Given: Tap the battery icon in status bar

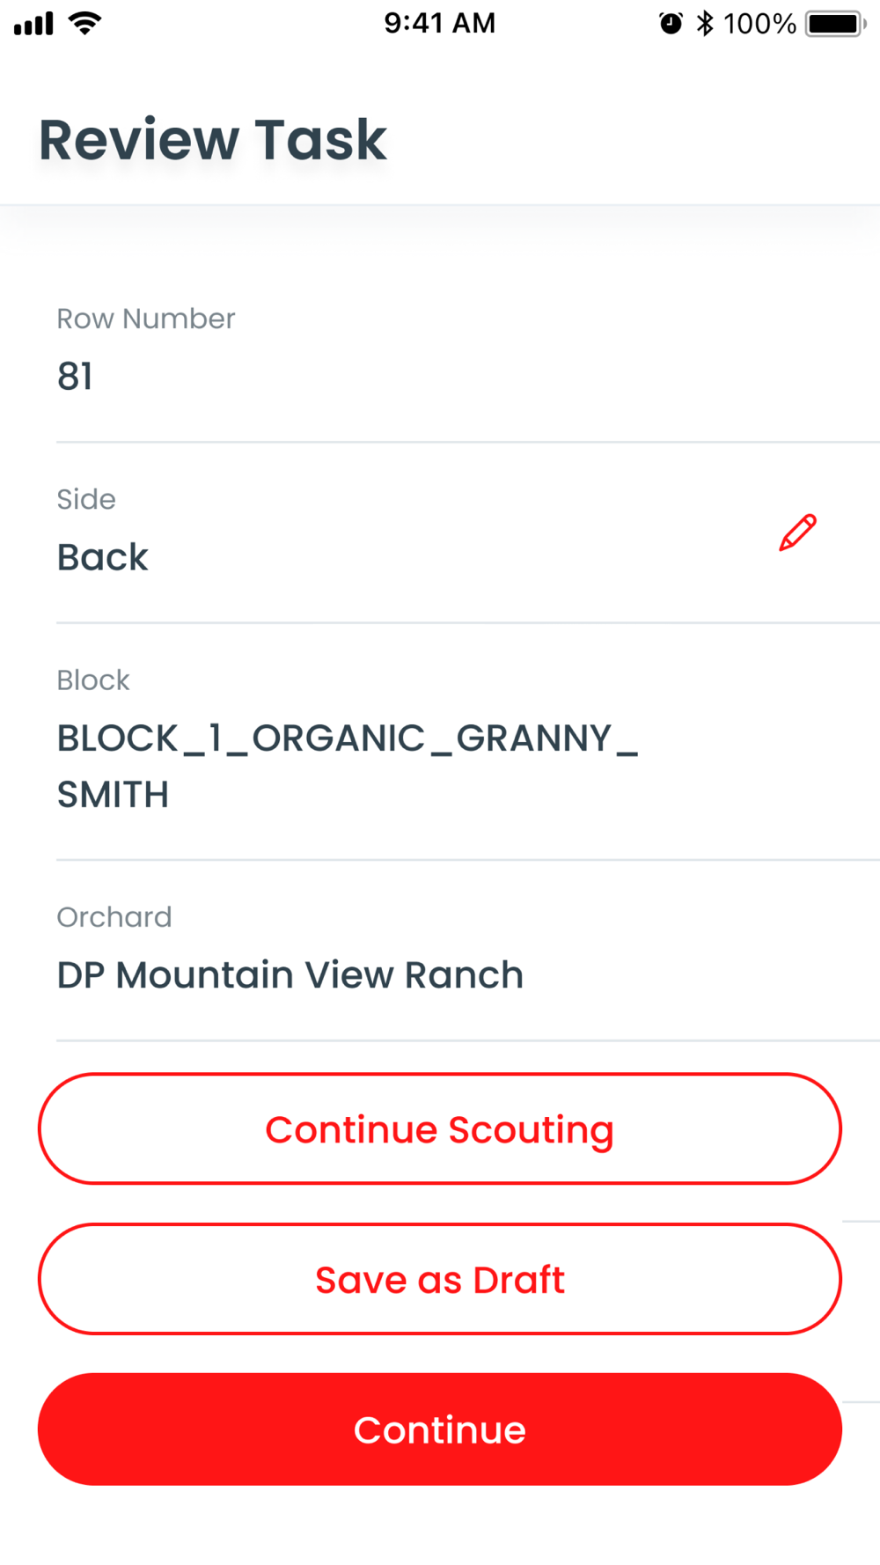Looking at the screenshot, I should (x=835, y=24).
